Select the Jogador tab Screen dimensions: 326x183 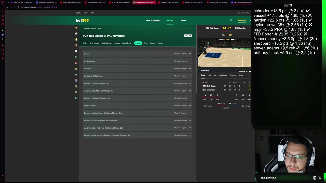tap(138, 43)
